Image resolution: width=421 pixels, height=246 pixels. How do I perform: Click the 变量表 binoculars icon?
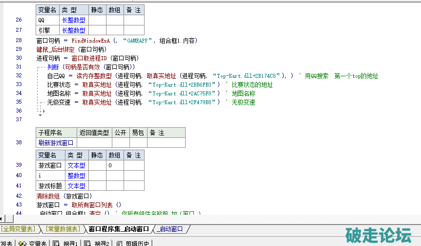22,243
